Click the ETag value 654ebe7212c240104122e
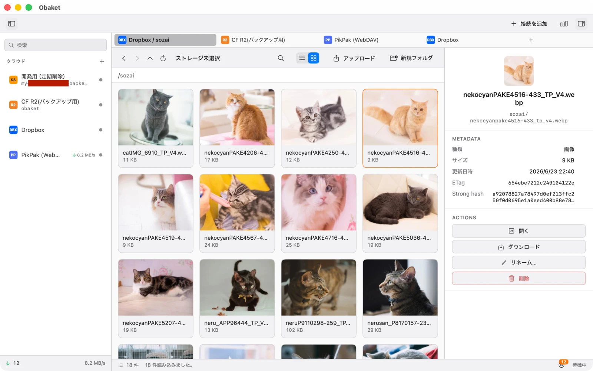This screenshot has height=371, width=593. pyautogui.click(x=541, y=183)
